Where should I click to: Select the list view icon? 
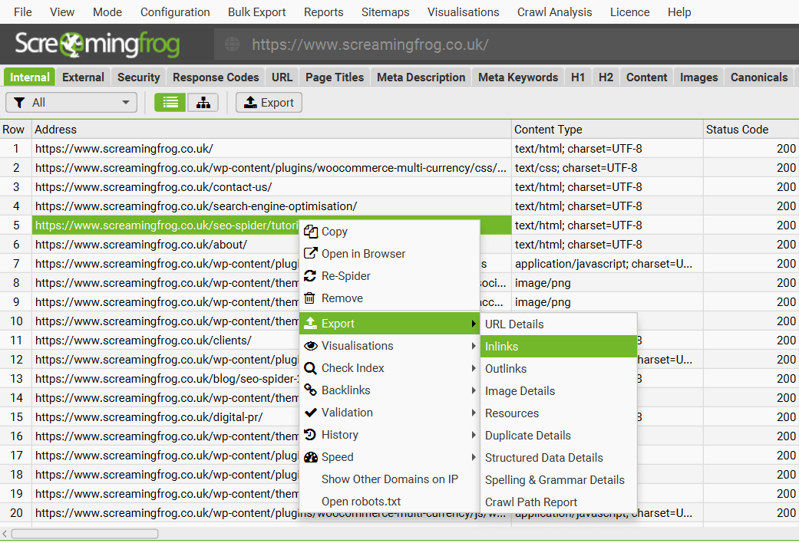point(169,101)
